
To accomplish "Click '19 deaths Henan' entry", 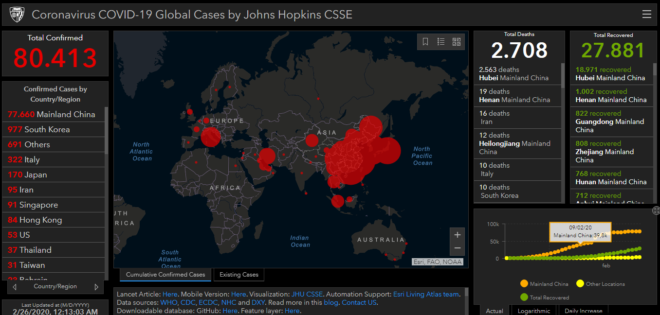I will 517,96.
